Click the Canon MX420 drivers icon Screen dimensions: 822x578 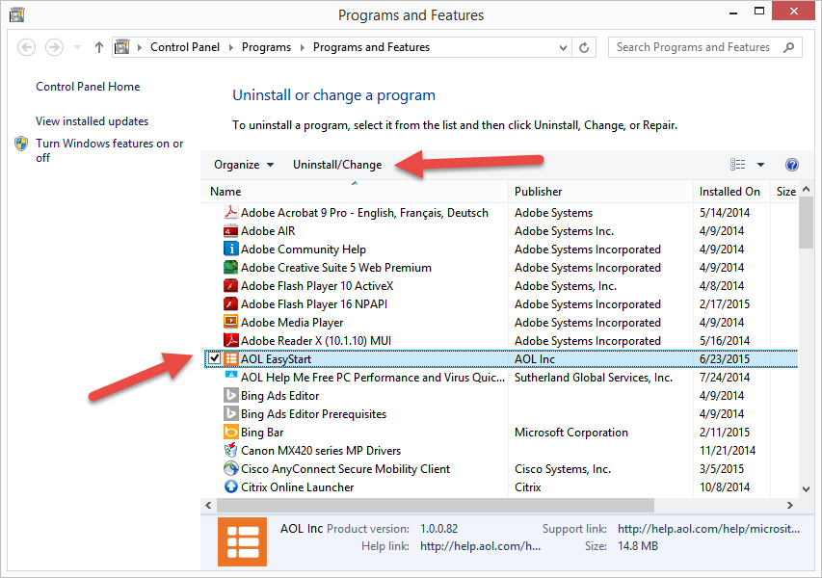coord(230,450)
